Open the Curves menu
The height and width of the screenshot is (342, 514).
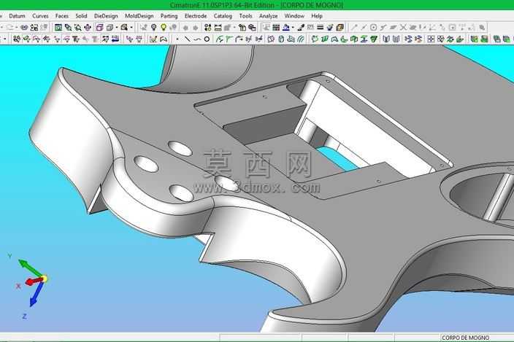40,16
